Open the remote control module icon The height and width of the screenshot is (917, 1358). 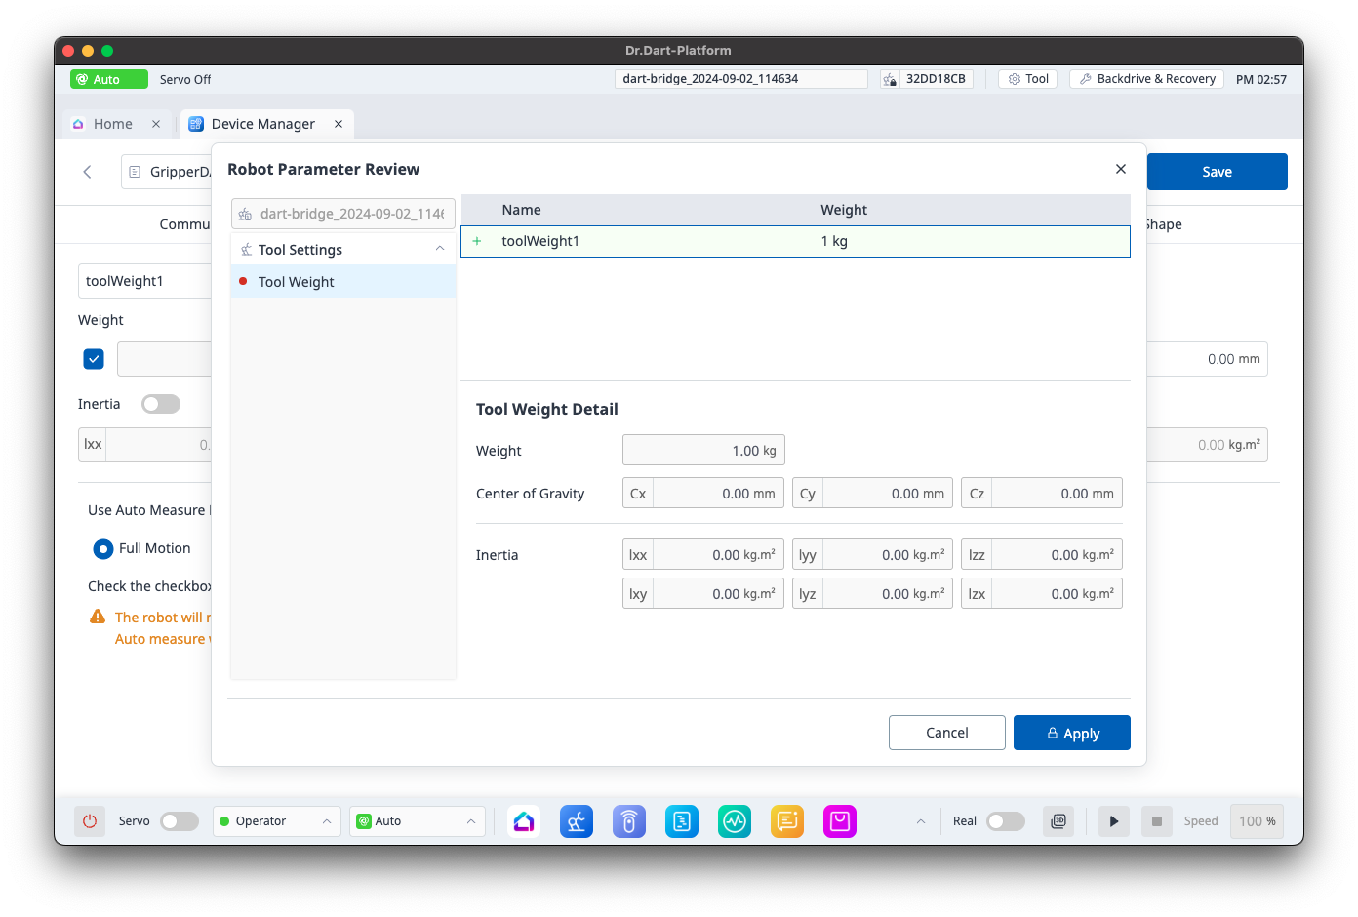click(x=629, y=821)
